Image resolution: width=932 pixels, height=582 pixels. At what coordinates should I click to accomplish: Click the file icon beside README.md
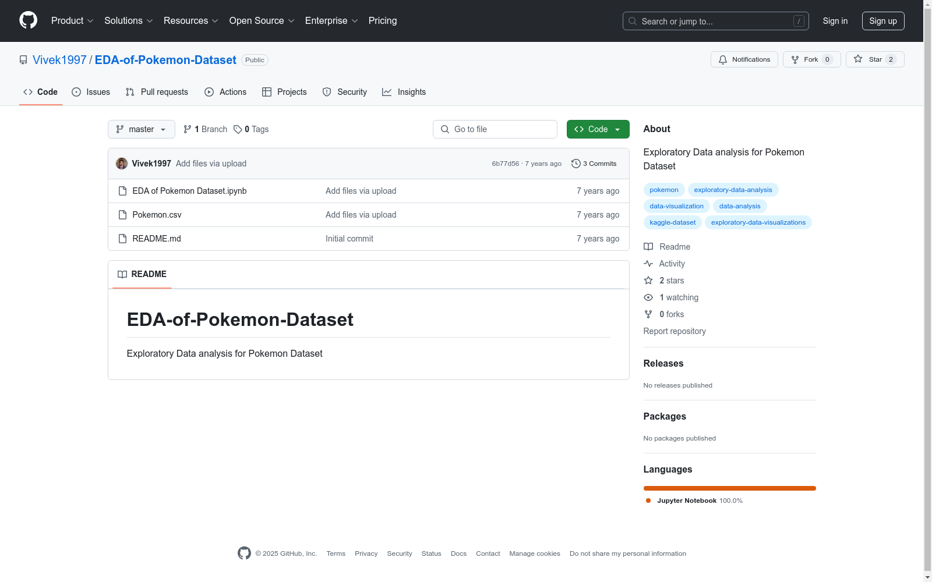122,239
